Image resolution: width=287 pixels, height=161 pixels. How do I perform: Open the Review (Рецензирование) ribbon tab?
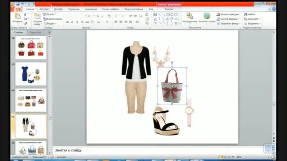134,9
